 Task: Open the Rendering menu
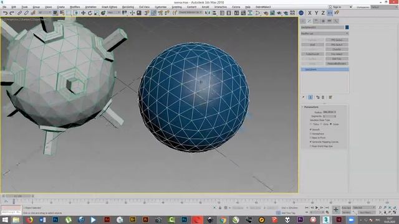click(128, 7)
